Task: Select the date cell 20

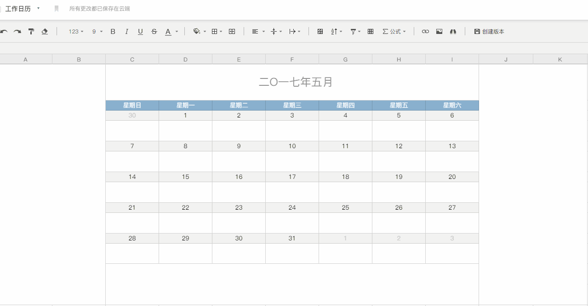Action: (452, 177)
